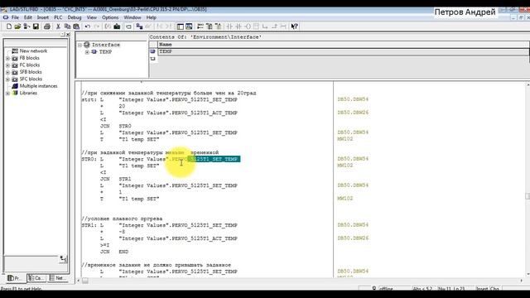Viewport: 530px width, 298px height.
Task: Click the Help question-arrow icon
Action: [295, 26]
